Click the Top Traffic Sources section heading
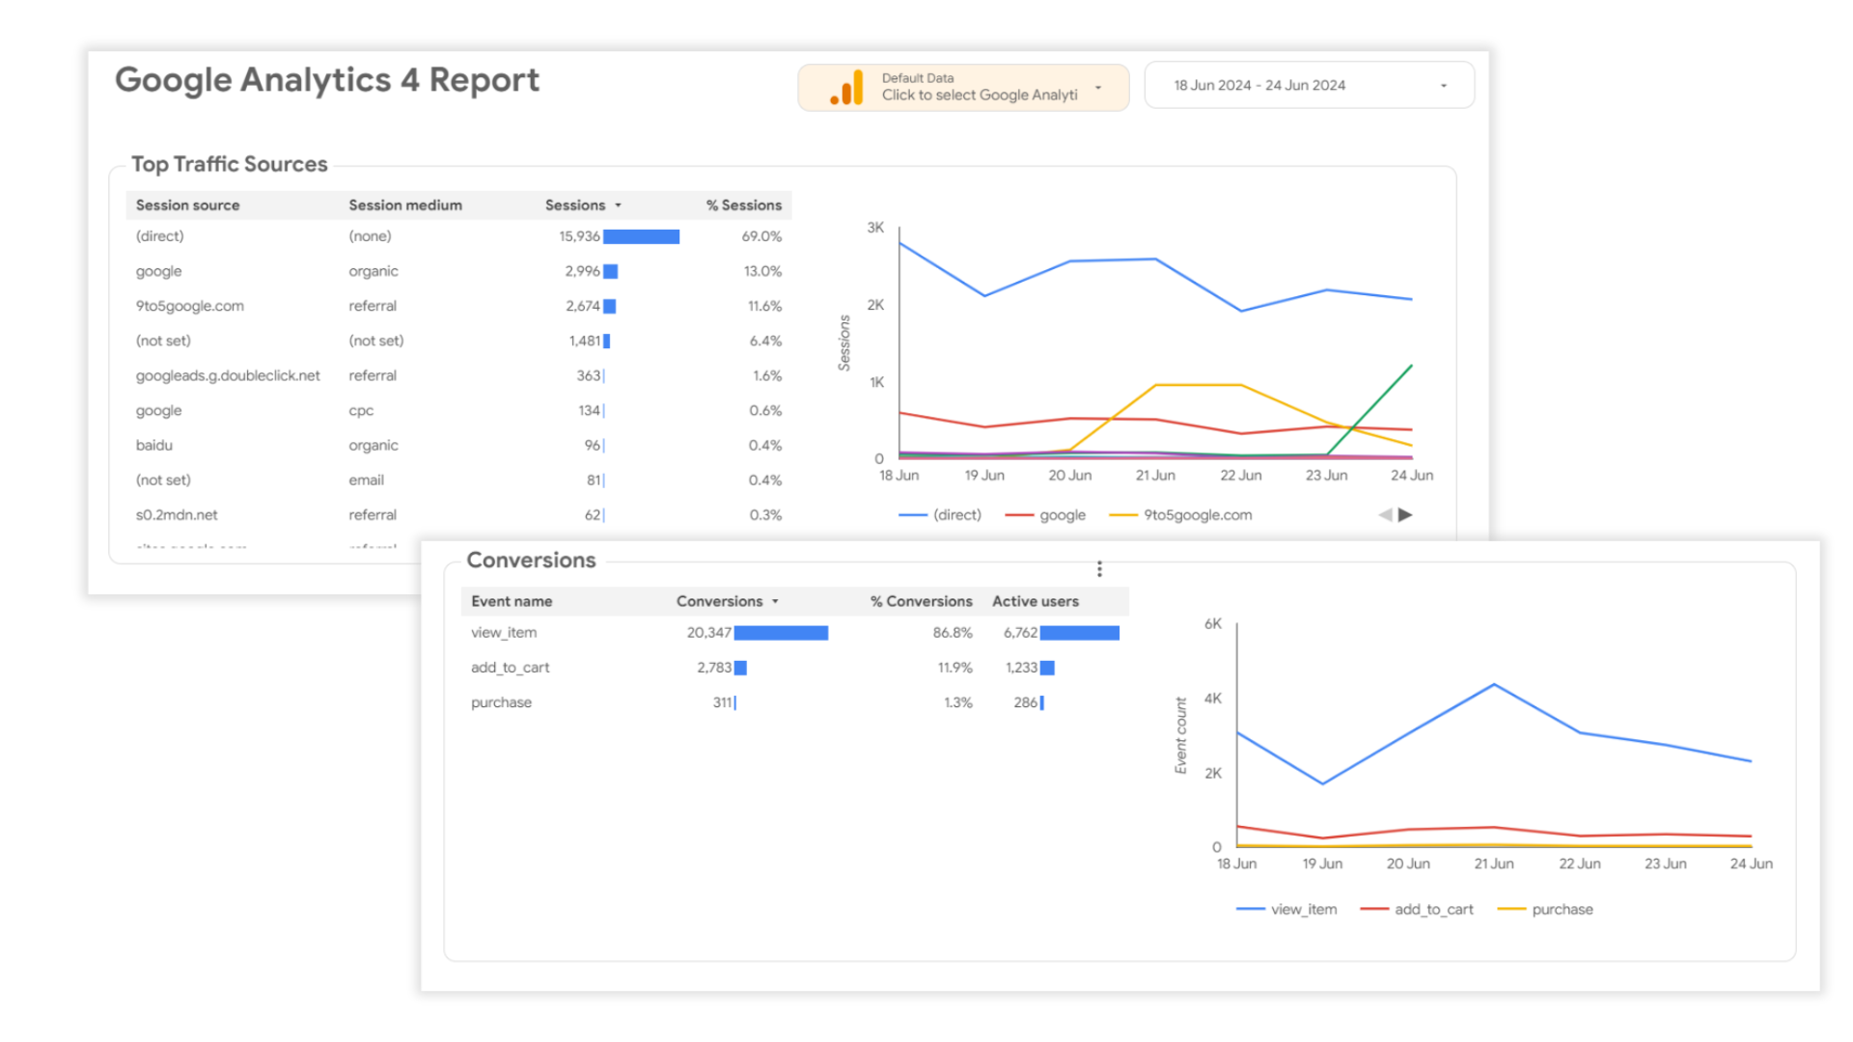 [230, 164]
